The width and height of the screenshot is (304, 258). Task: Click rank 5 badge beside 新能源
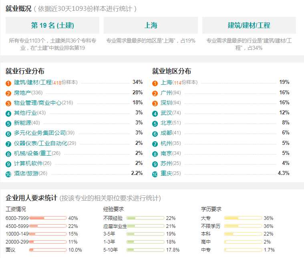(8, 124)
